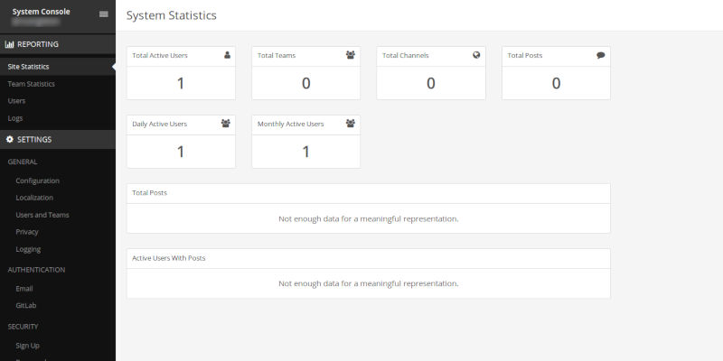The height and width of the screenshot is (361, 723).
Task: Open Logs under Reporting
Action: (15, 118)
